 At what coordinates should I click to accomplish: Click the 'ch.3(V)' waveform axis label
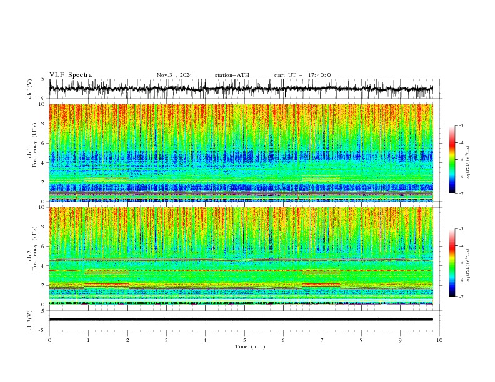[30, 320]
